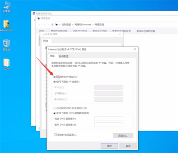
Task: Switch to the 备用配置 tab
Action: click(x=64, y=56)
